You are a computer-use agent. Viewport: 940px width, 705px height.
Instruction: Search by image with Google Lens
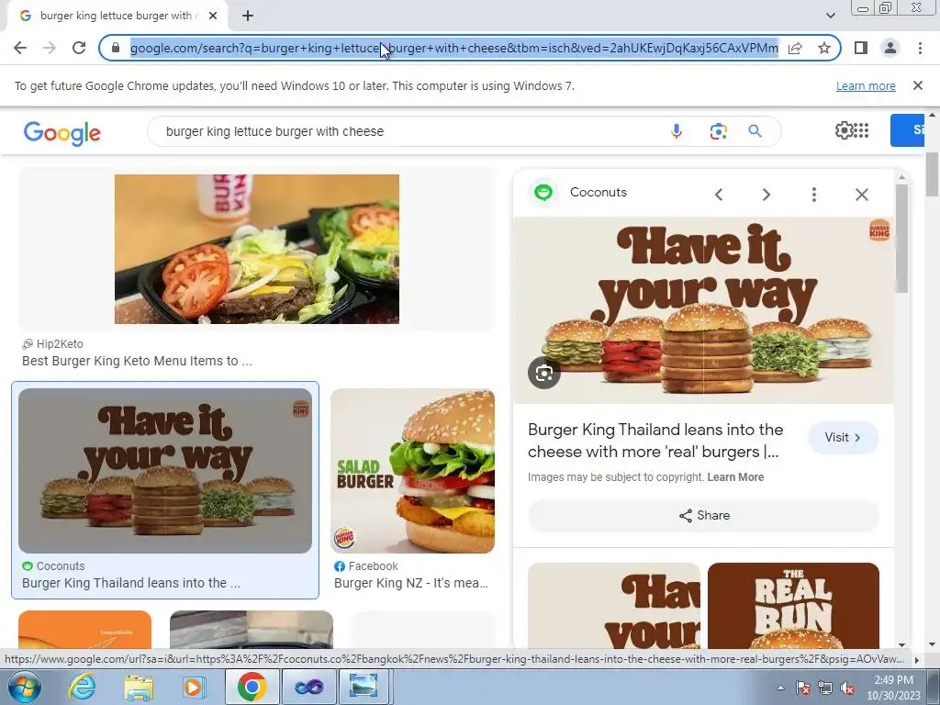coord(718,131)
